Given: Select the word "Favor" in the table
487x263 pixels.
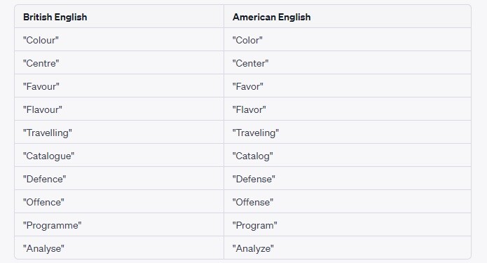Looking at the screenshot, I should (x=247, y=86).
